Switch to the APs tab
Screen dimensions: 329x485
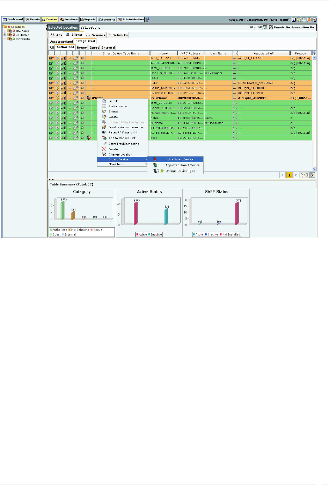pos(56,35)
